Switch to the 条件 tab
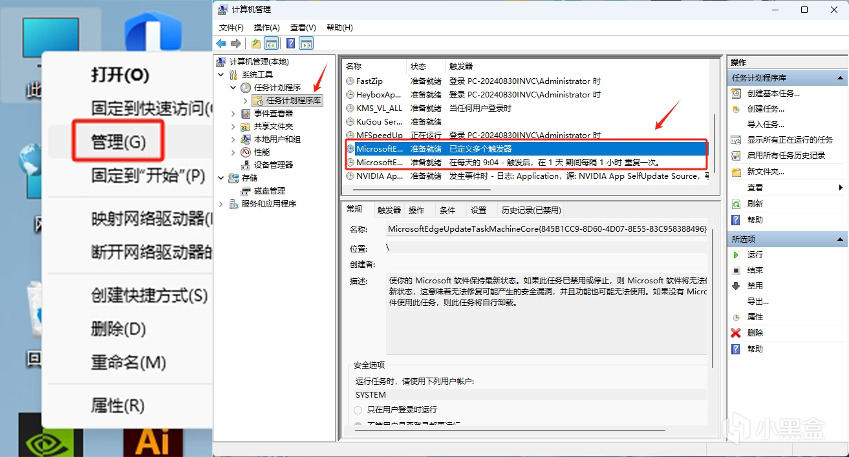The width and height of the screenshot is (849, 457). (x=447, y=210)
